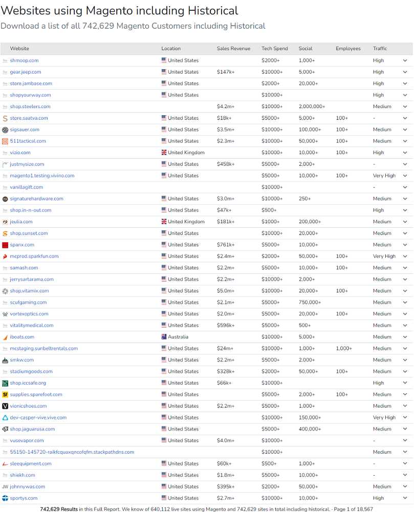Expand the johnnywas.com row chevron

coord(405,486)
